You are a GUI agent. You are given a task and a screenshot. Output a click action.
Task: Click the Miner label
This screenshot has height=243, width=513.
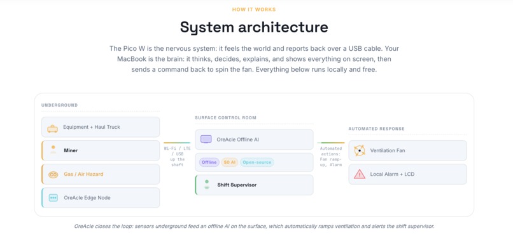tap(71, 150)
